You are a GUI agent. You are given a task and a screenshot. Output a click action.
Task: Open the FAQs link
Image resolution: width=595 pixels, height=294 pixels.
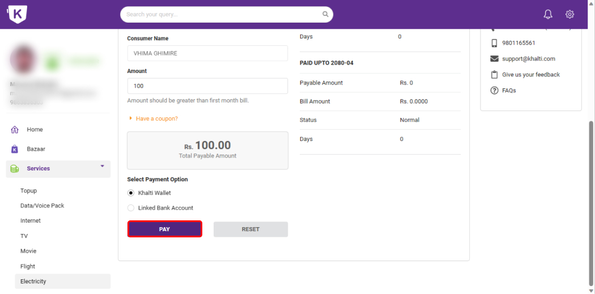tap(509, 90)
